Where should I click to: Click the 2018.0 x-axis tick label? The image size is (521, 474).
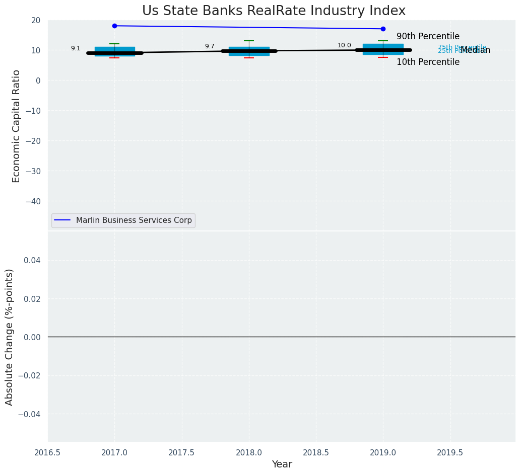(x=249, y=452)
